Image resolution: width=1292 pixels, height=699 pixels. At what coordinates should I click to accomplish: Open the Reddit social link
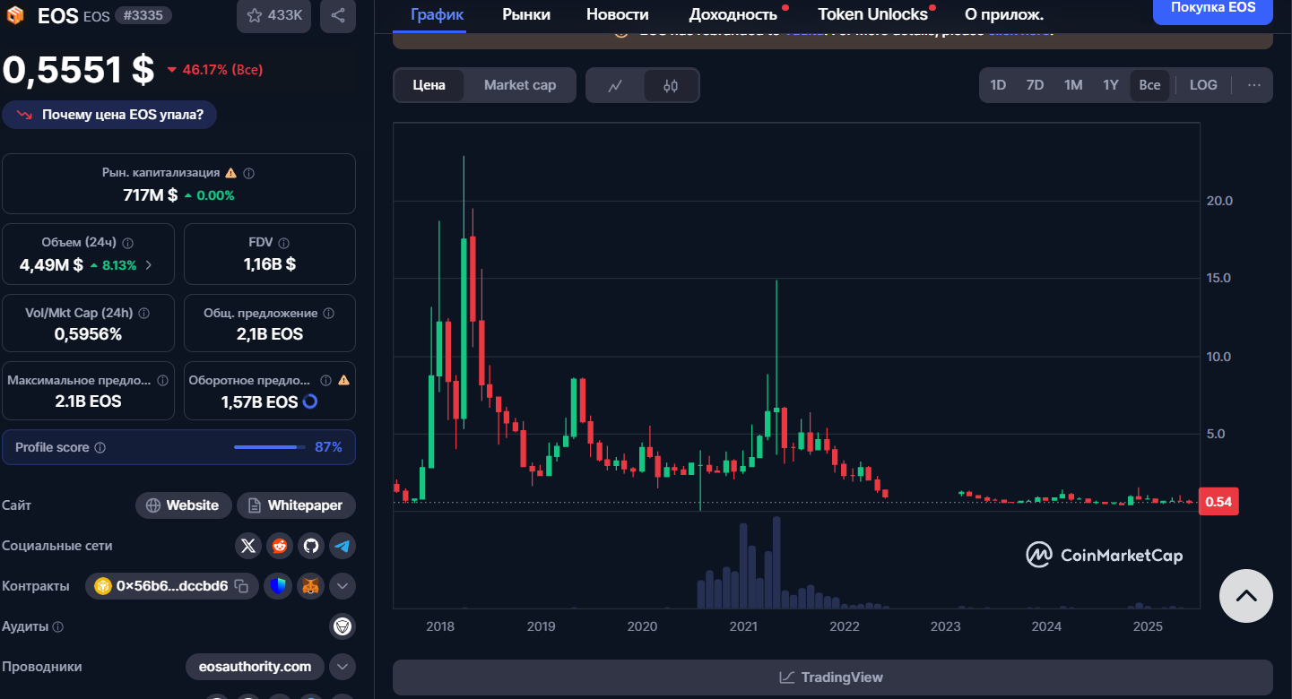click(280, 545)
